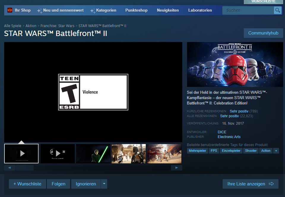Click into the Suchen search field
The width and height of the screenshot is (285, 197).
click(248, 10)
